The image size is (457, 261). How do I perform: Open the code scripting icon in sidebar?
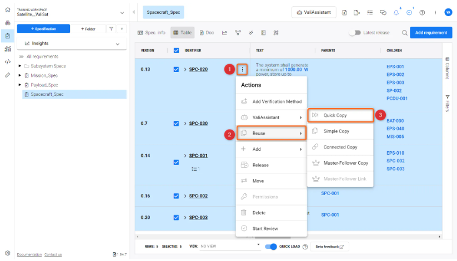(8, 62)
